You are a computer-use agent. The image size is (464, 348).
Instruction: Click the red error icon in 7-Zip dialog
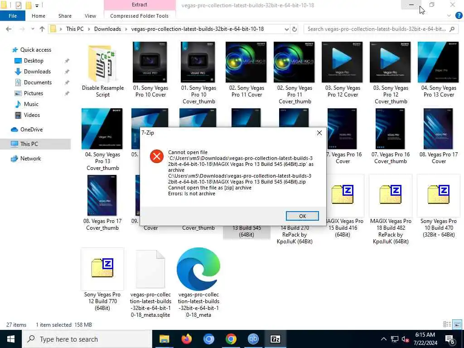coord(157,156)
